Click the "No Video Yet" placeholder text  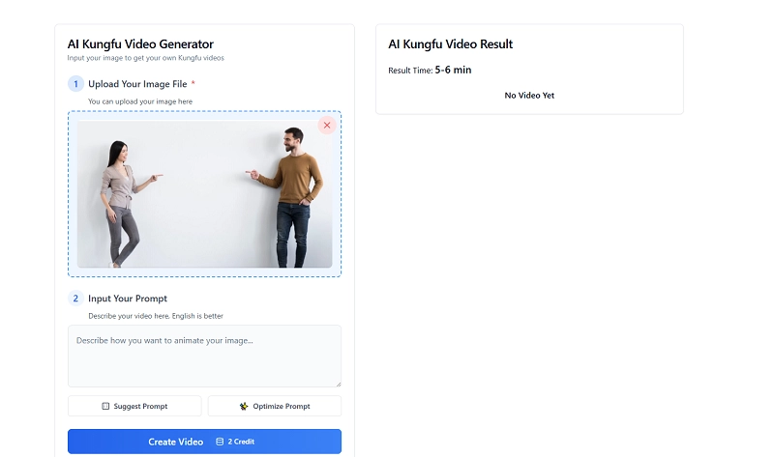[529, 96]
